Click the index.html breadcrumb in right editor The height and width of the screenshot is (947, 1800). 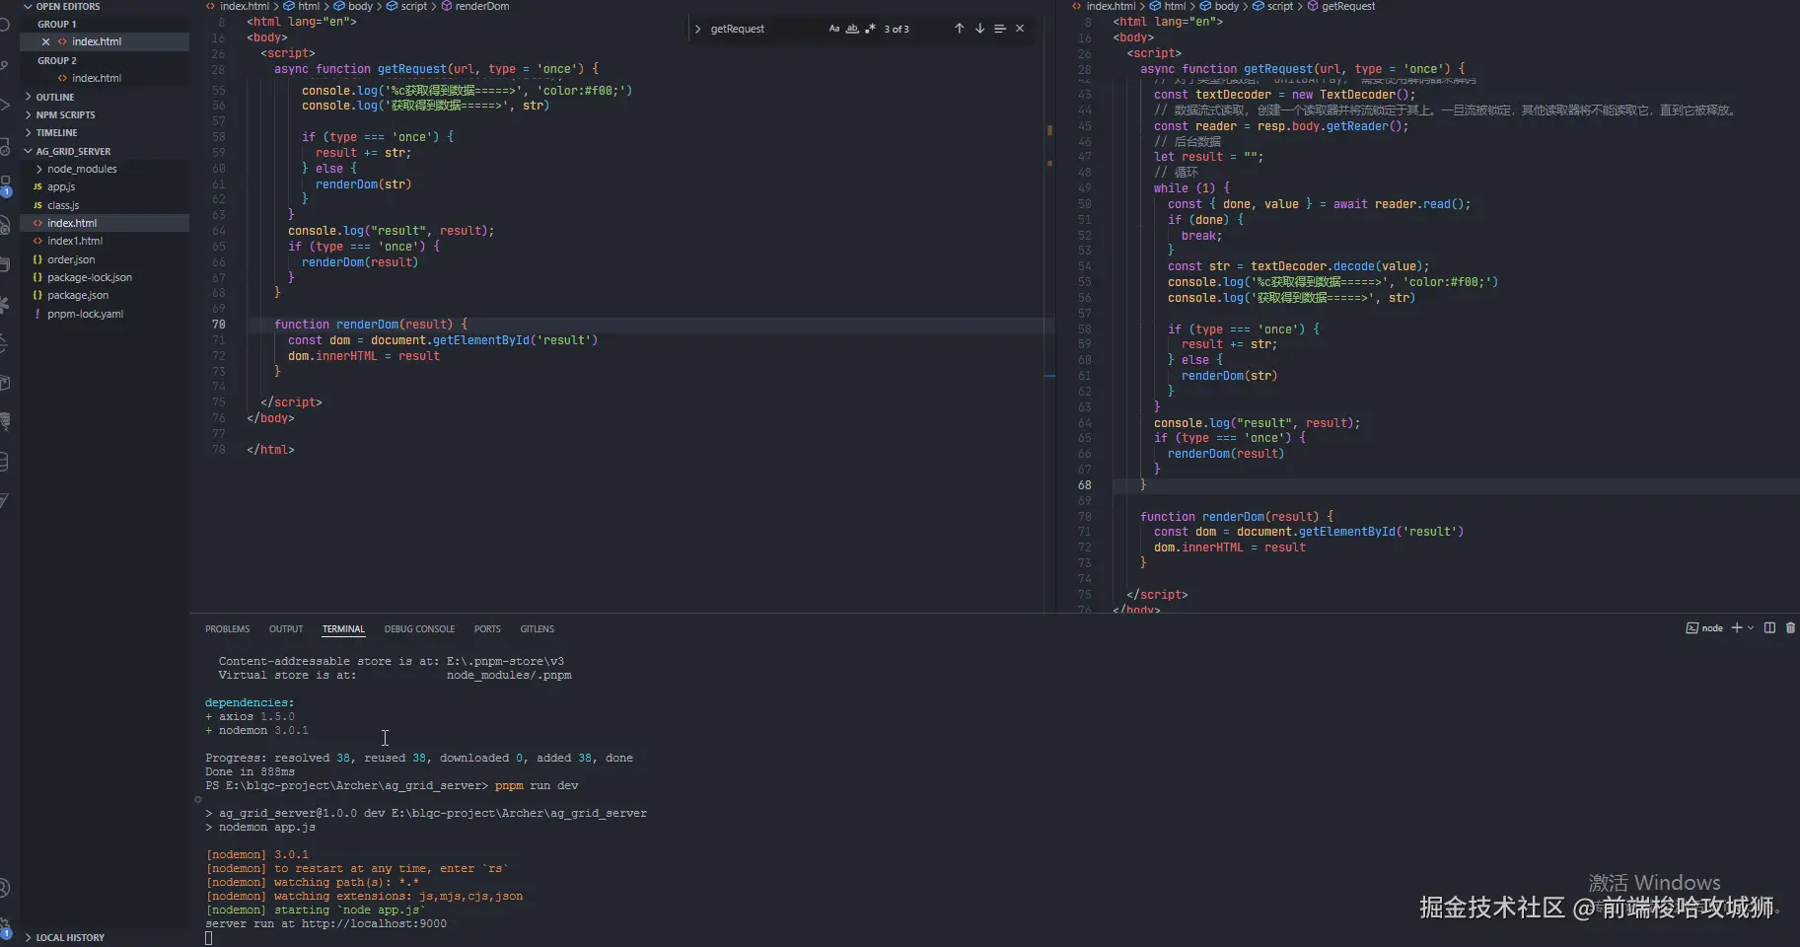[1104, 6]
